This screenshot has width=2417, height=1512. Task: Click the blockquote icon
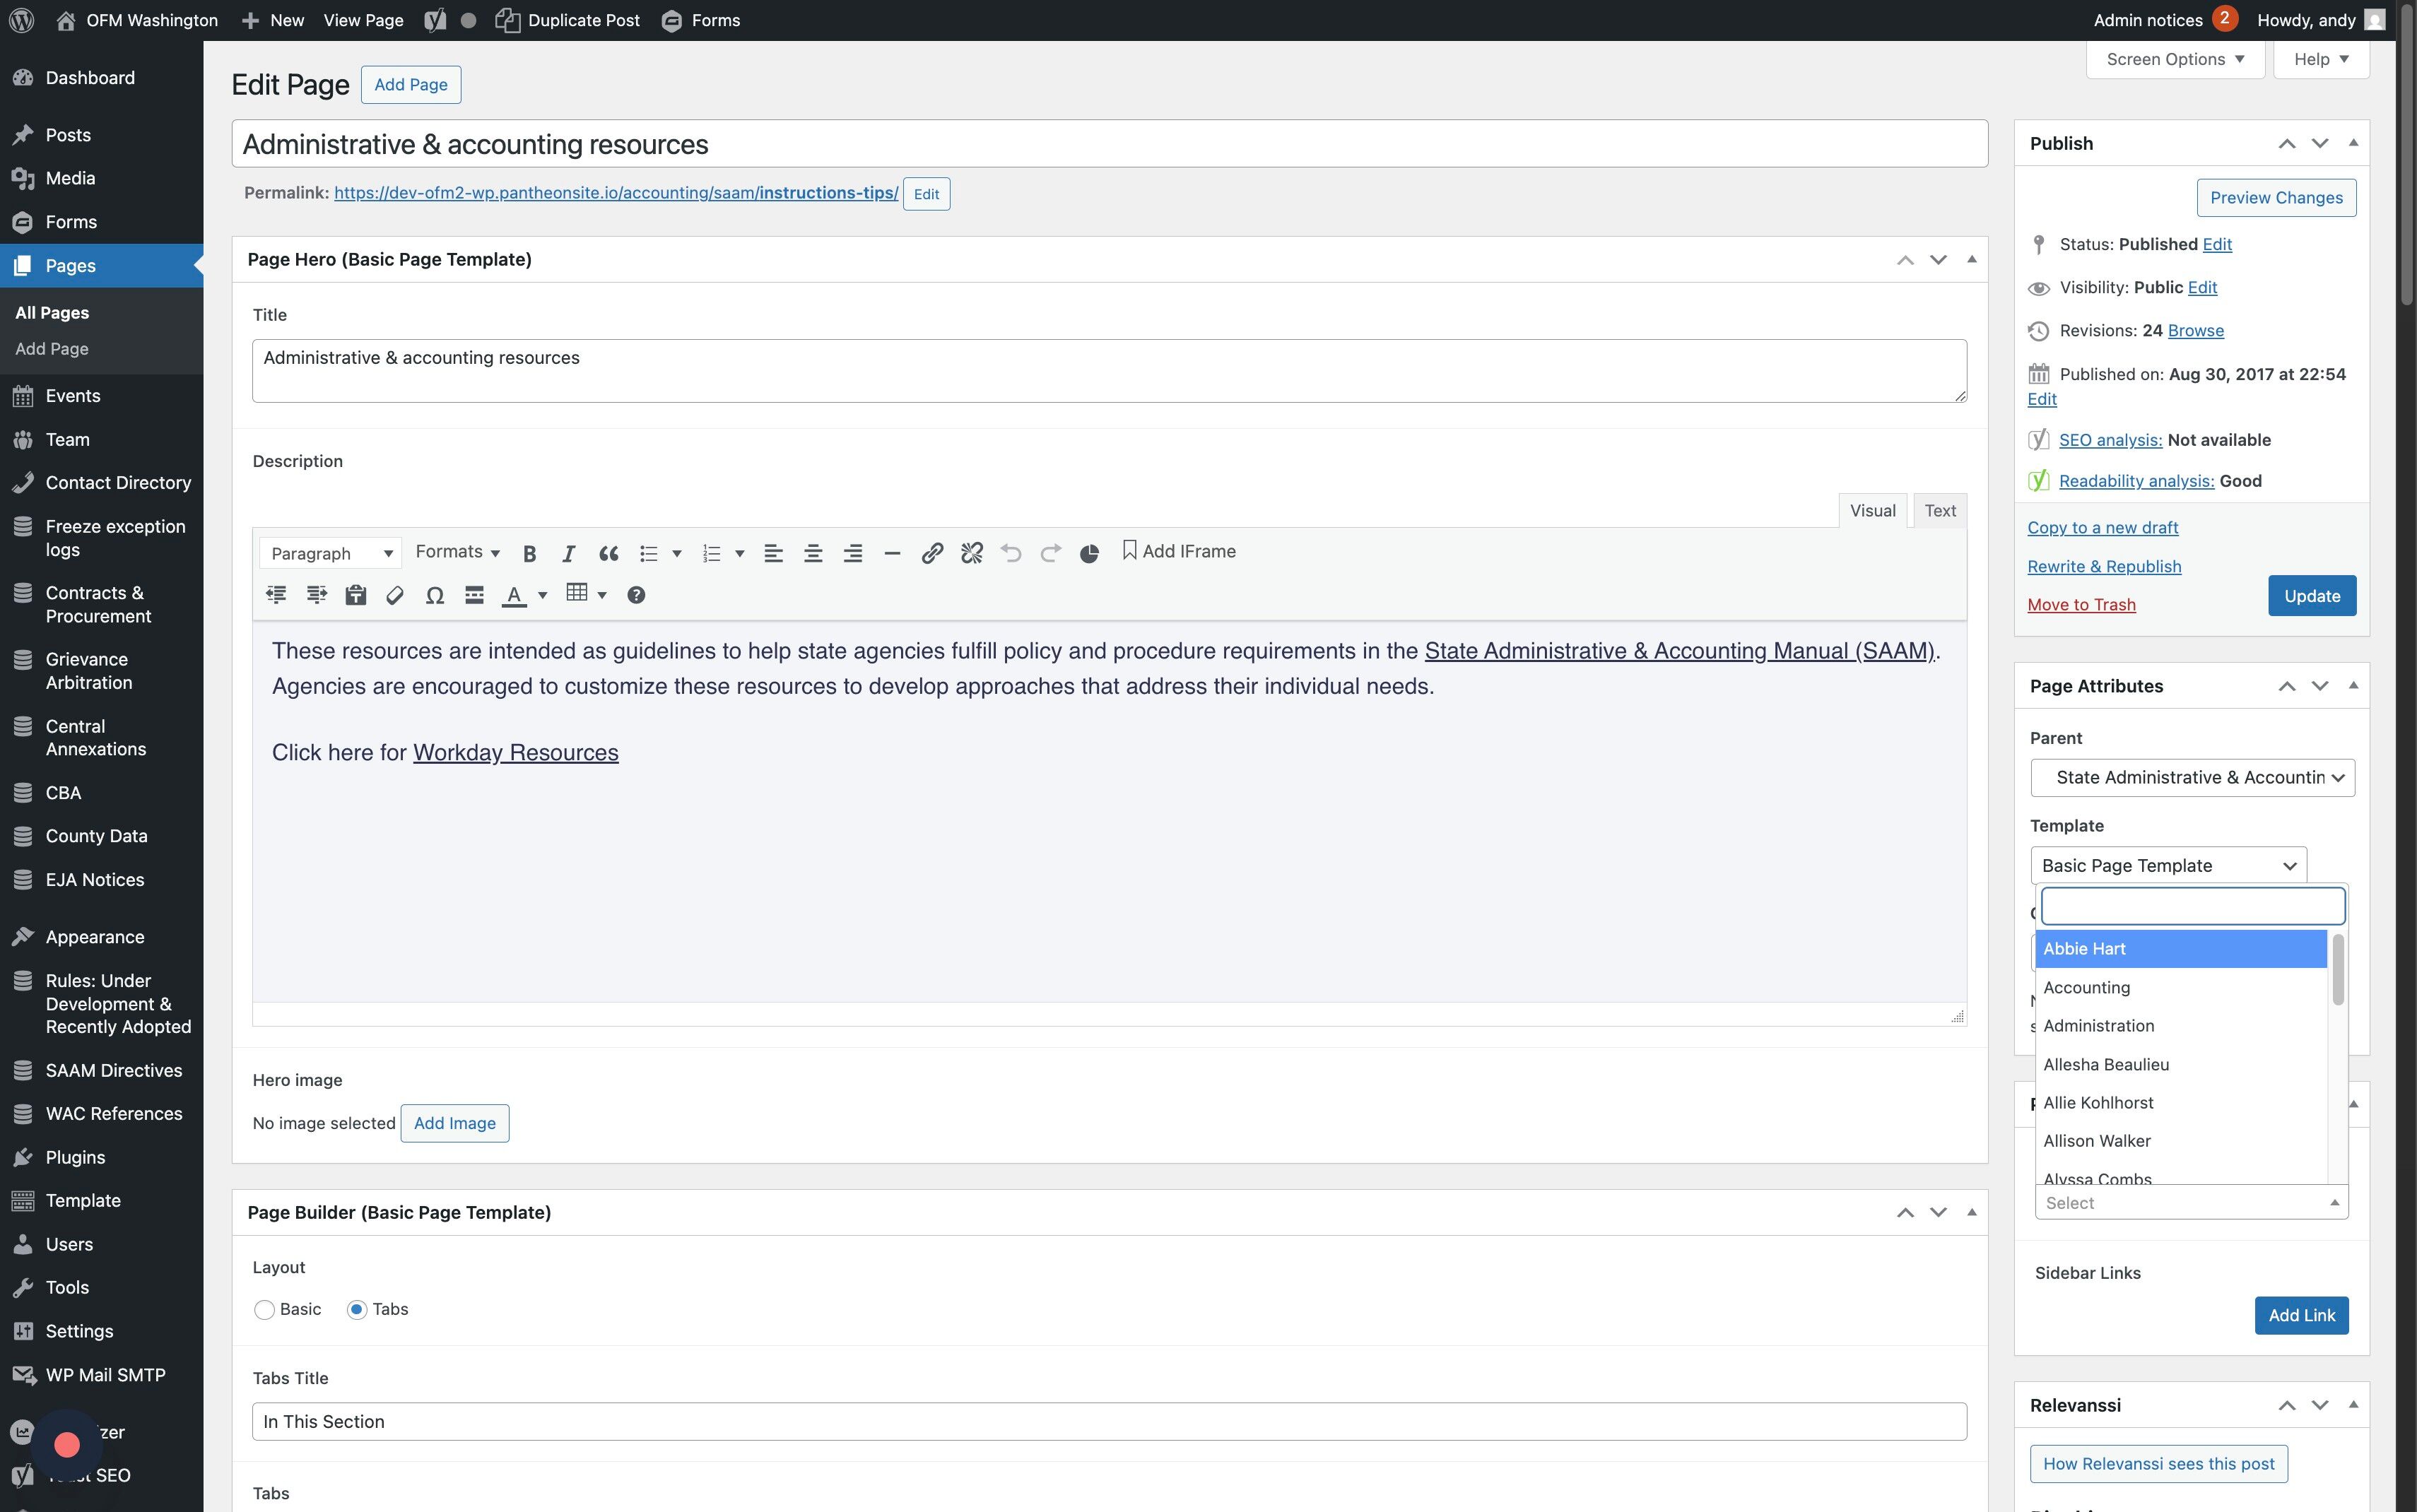[608, 553]
